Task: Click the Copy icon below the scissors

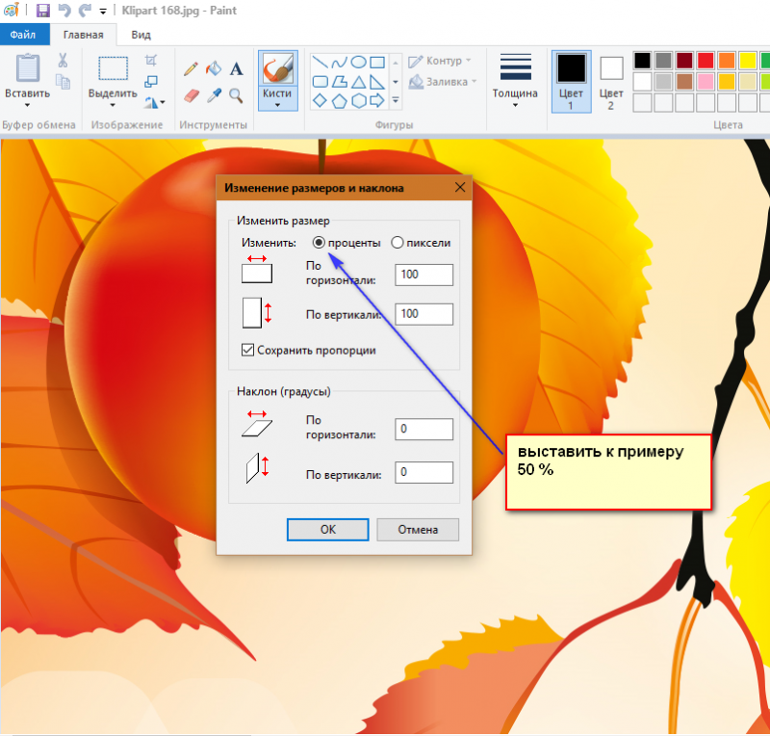Action: pos(63,82)
